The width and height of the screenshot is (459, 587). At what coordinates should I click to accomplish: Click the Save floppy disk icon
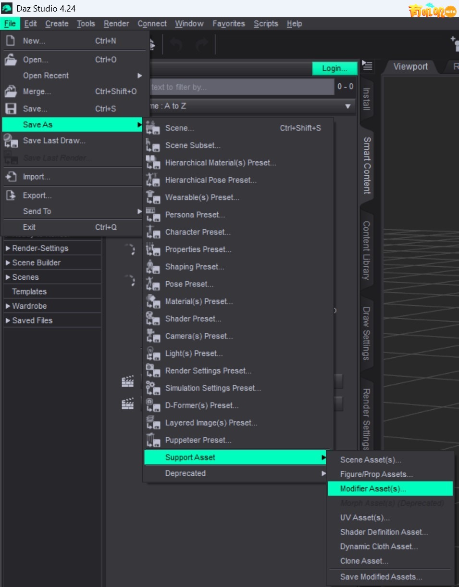[10, 109]
